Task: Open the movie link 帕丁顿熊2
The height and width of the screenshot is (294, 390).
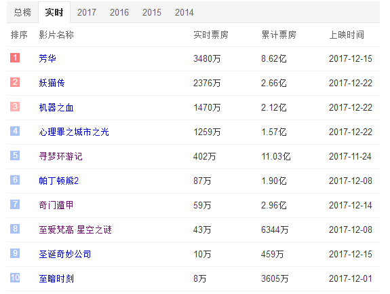Action: pos(59,181)
